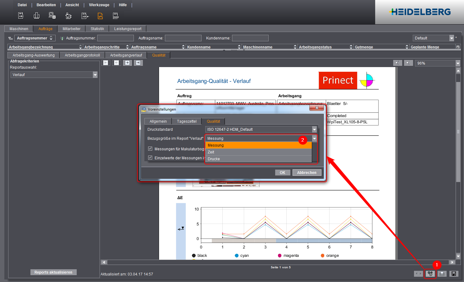Image resolution: width=464 pixels, height=282 pixels.
Task: Click the up/down arrows icon at bottom right
Action: coord(418,274)
